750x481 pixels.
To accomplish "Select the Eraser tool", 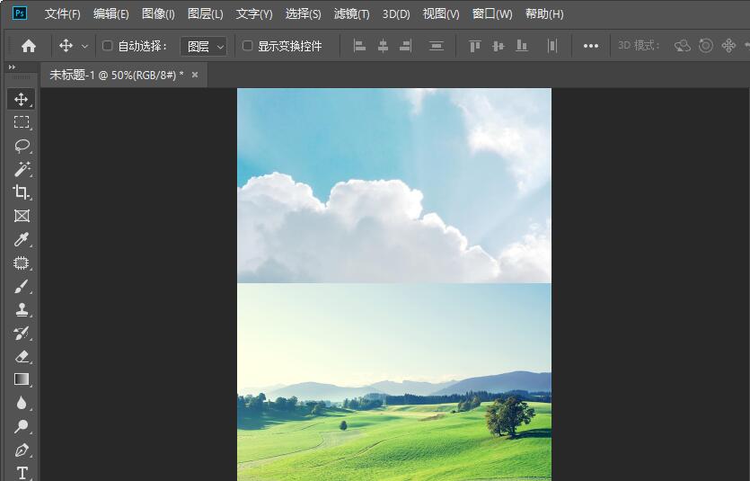I will pyautogui.click(x=21, y=357).
